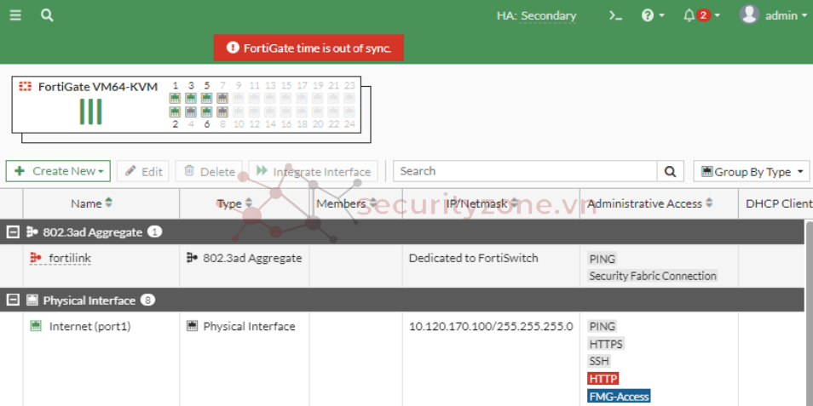The width and height of the screenshot is (813, 406).
Task: Click the red fortilink aggregate icon
Action: (36, 257)
